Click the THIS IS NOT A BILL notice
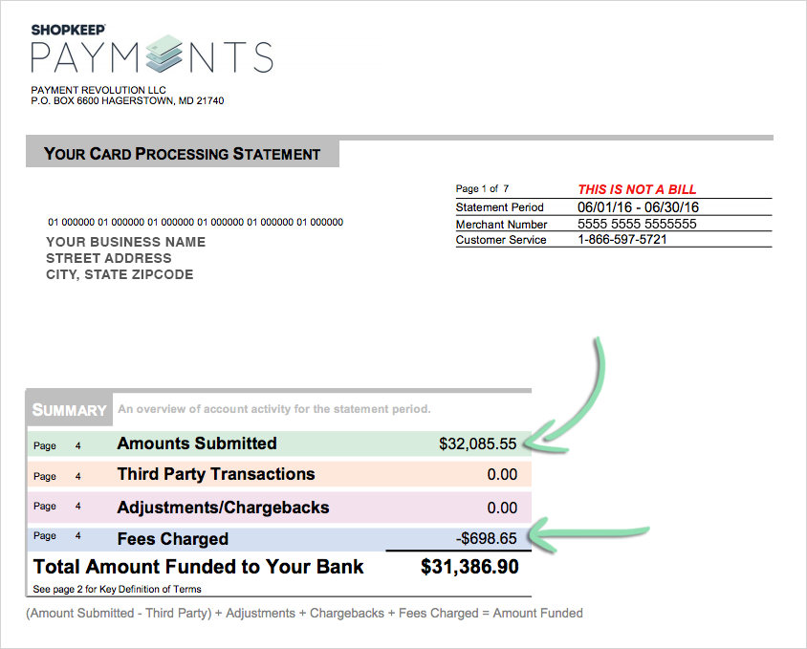 pyautogui.click(x=637, y=189)
